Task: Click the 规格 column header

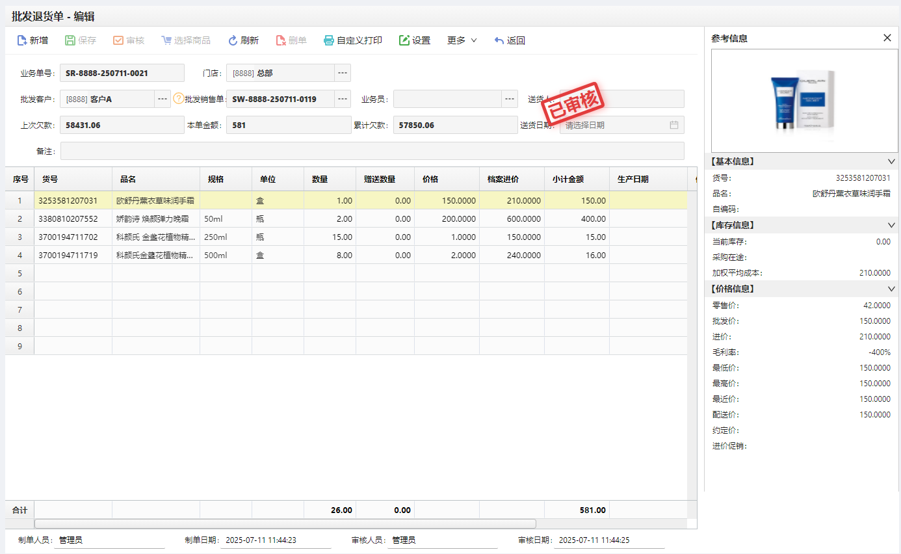Action: tap(226, 179)
